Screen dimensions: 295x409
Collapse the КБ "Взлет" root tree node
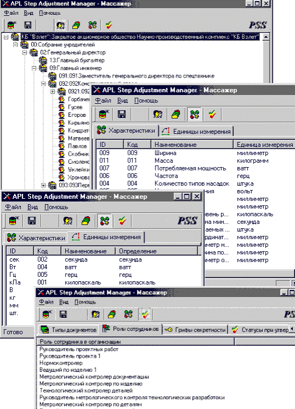[x=6, y=37]
